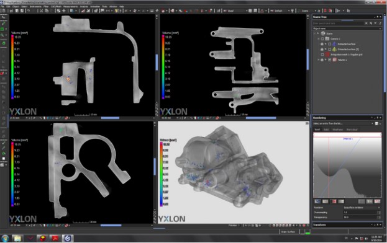Screen dimensions: 387x243
Task: Toggle visibility eye of Volume 1
Action: click(x=326, y=60)
